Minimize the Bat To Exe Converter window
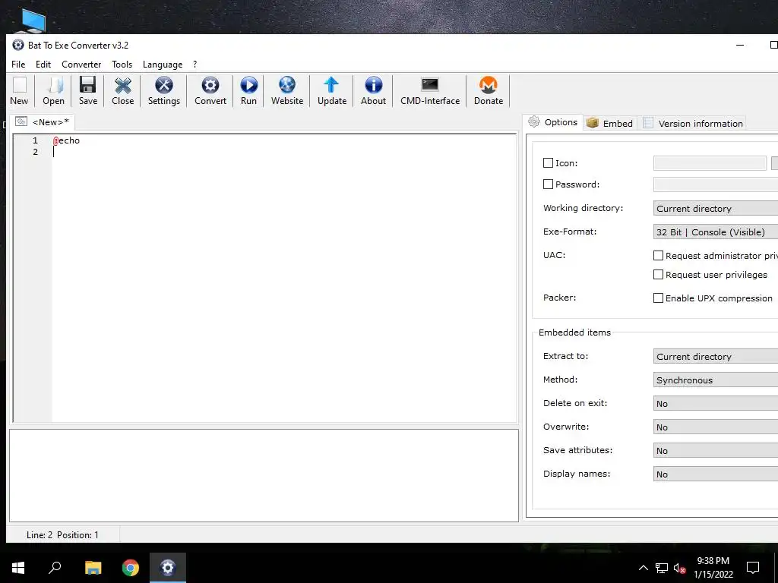Viewport: 778px width, 583px height. click(740, 45)
